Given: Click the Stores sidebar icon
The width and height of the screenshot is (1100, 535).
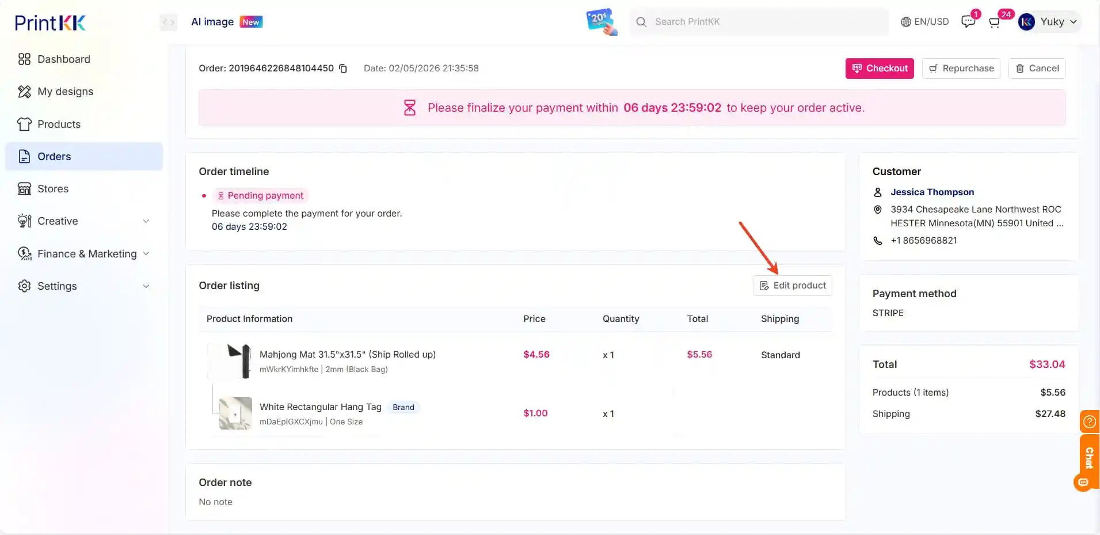Looking at the screenshot, I should tap(24, 188).
